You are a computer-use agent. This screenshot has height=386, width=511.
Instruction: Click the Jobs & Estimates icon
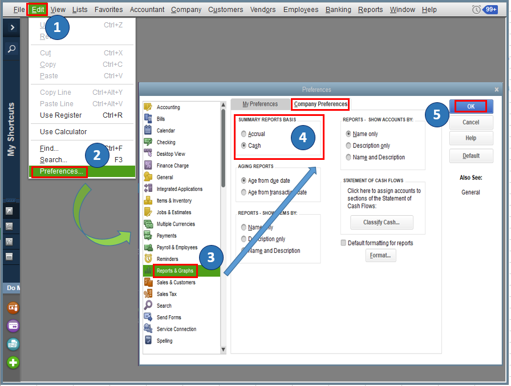(x=148, y=212)
